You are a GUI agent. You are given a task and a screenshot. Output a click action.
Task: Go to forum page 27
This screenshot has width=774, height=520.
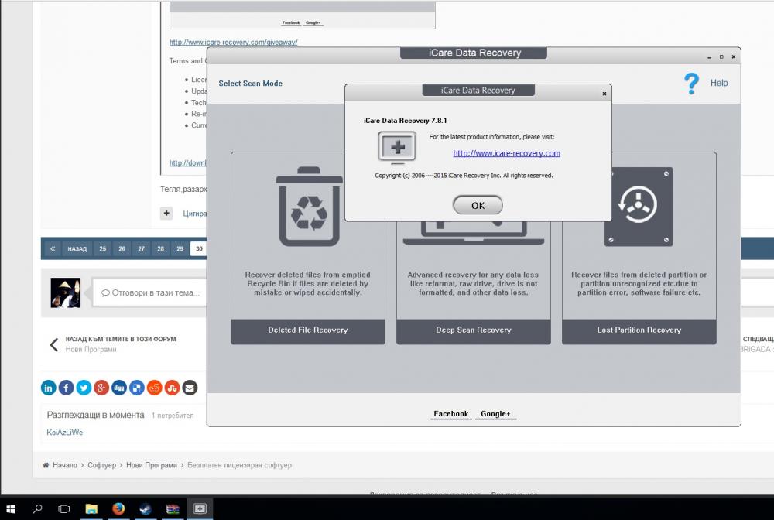click(x=141, y=248)
